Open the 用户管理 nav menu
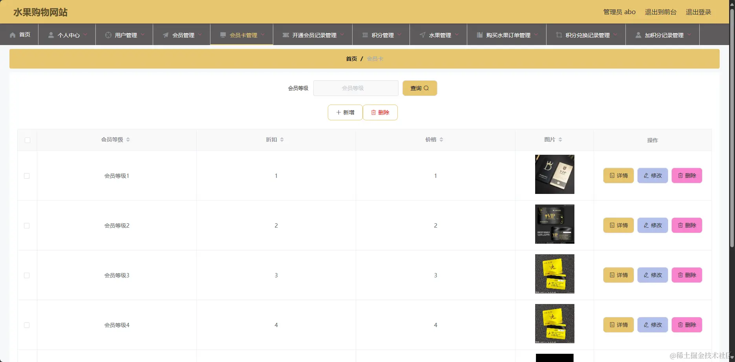The width and height of the screenshot is (735, 362). click(x=124, y=34)
